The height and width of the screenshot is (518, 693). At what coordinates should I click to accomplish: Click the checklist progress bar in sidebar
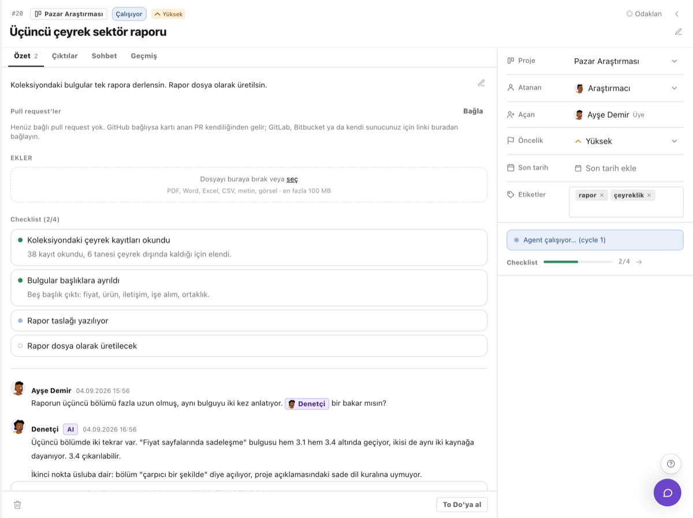tap(578, 262)
